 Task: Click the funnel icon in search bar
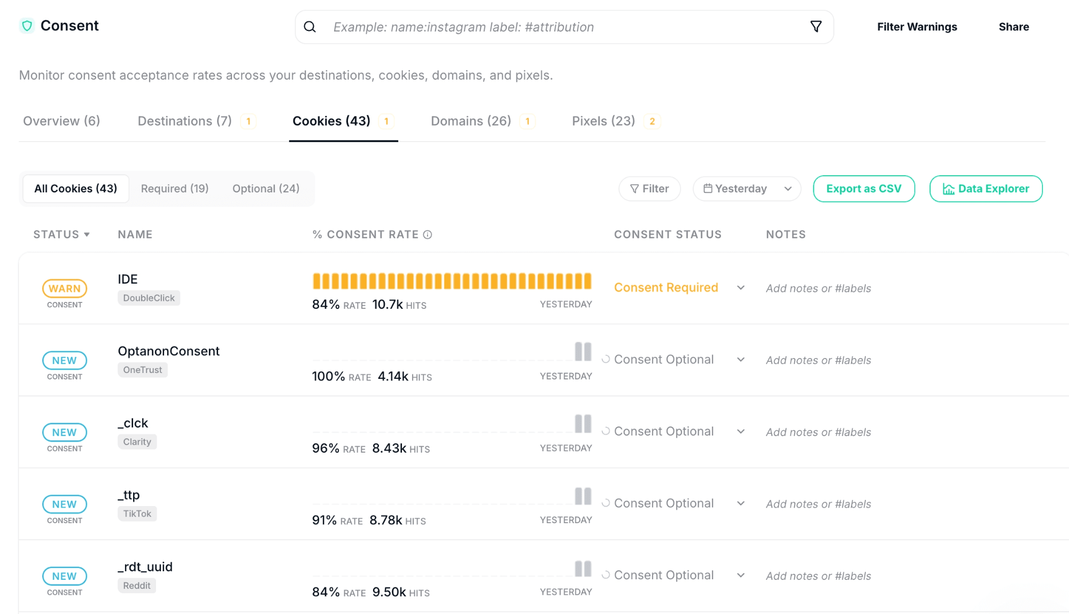[x=816, y=27]
